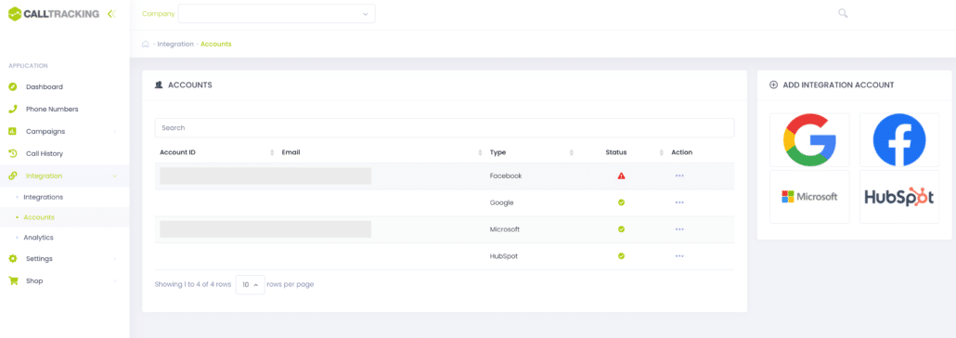
Task: Expand the Settings submenu arrow
Action: [115, 259]
